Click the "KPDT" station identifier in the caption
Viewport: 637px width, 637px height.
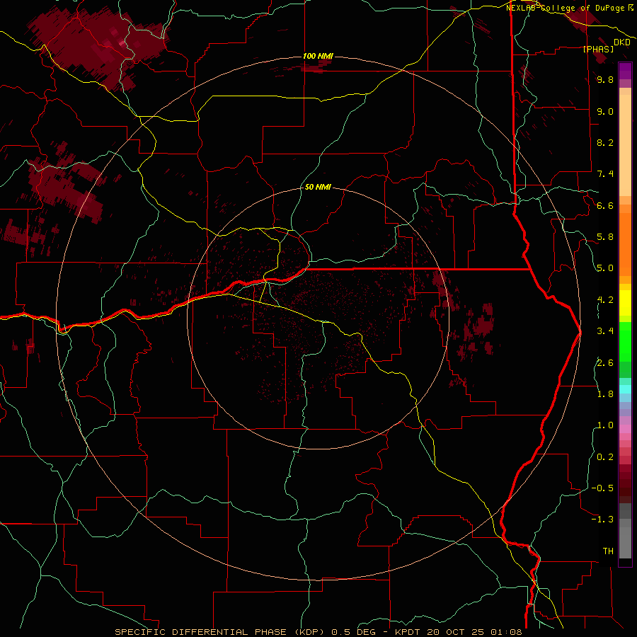click(x=408, y=632)
